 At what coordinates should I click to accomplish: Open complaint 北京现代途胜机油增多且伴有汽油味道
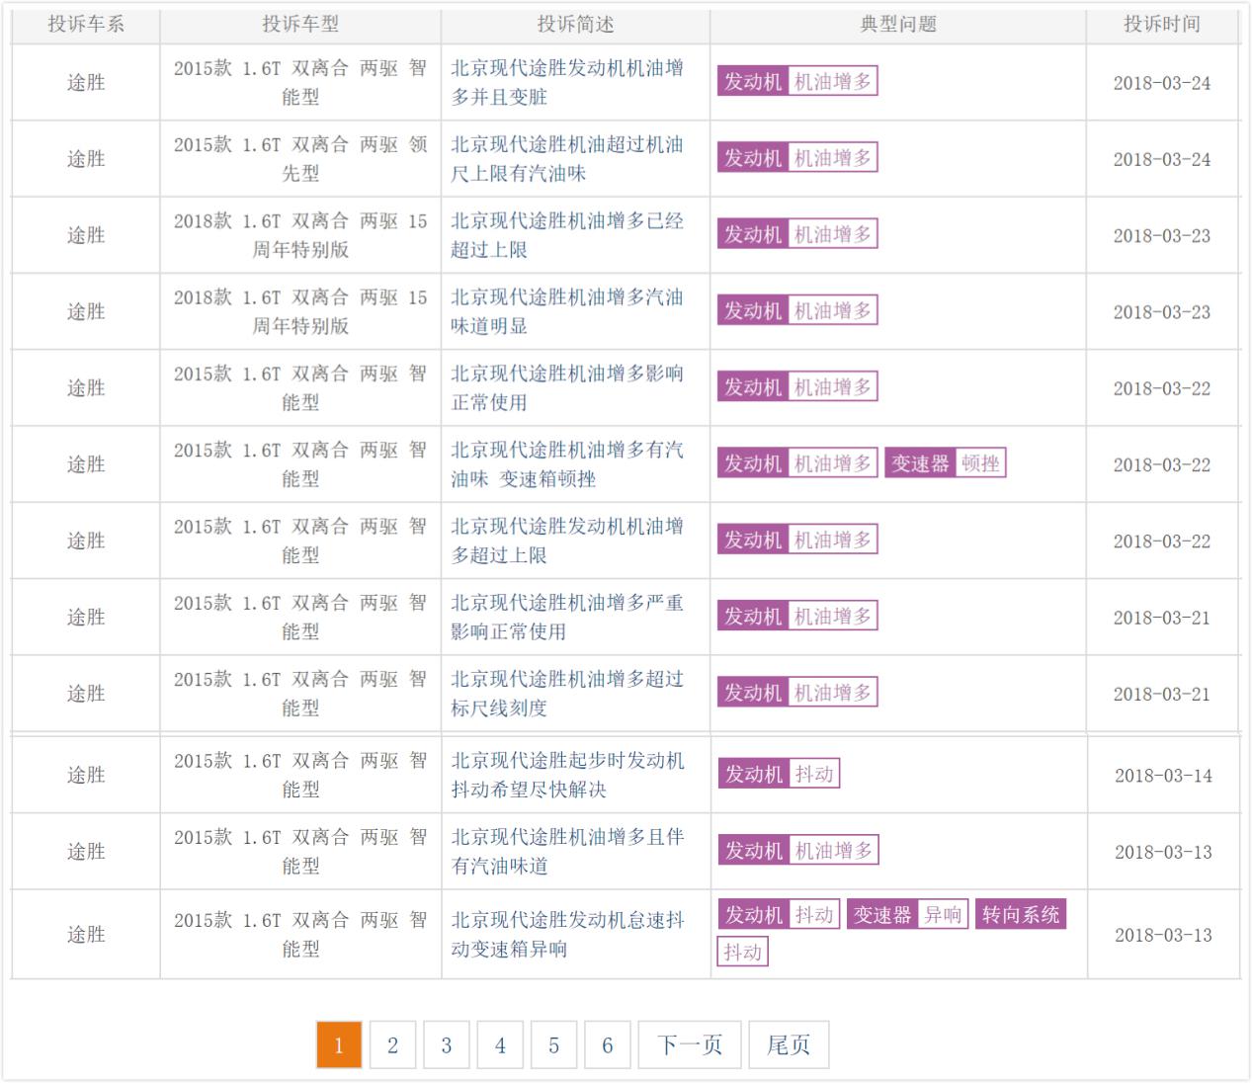[567, 851]
